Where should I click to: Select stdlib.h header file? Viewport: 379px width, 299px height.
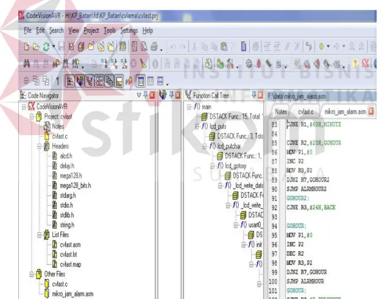coord(67,215)
